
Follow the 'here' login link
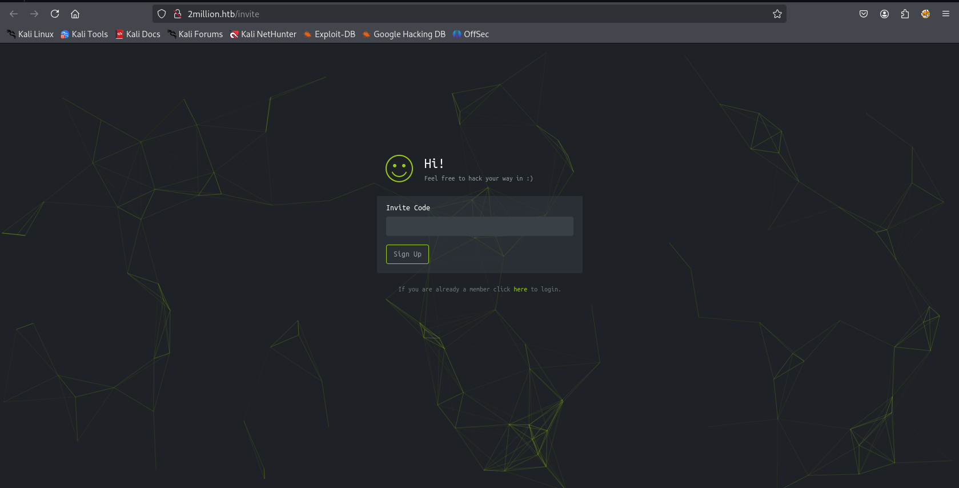tap(520, 289)
